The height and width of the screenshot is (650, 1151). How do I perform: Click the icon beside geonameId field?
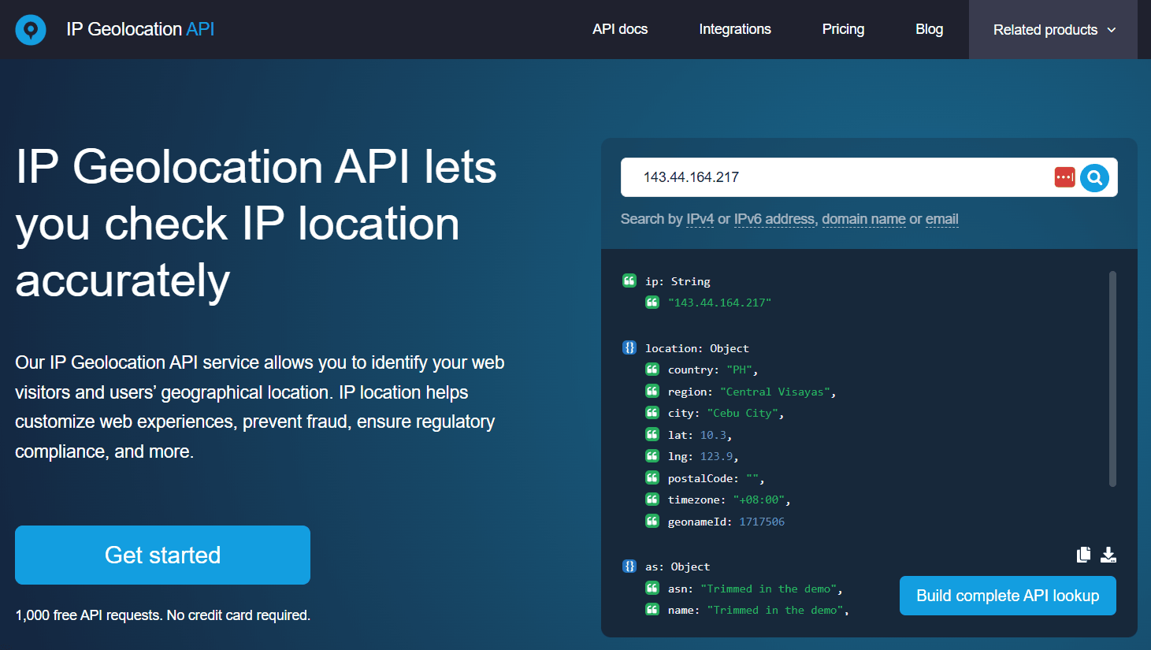click(652, 521)
